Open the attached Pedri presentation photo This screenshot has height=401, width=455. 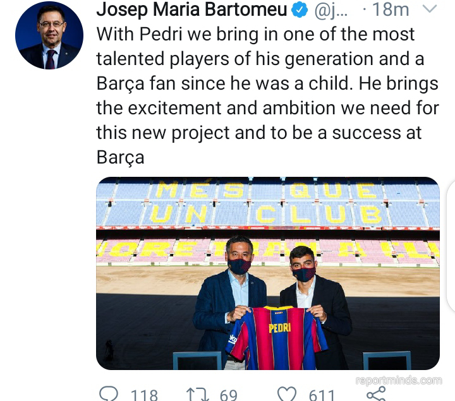(268, 273)
